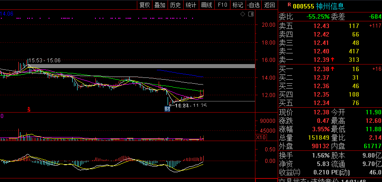Click the 现价 12.38 current price
This screenshot has width=382, height=182.
pos(321,113)
